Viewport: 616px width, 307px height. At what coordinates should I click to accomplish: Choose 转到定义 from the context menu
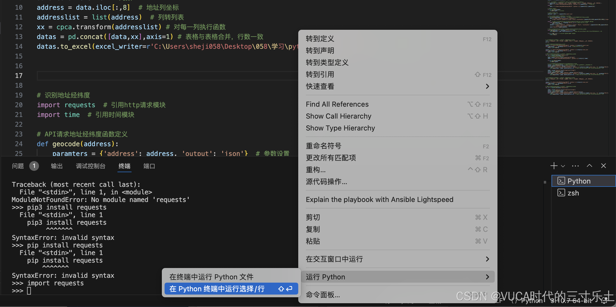point(320,39)
